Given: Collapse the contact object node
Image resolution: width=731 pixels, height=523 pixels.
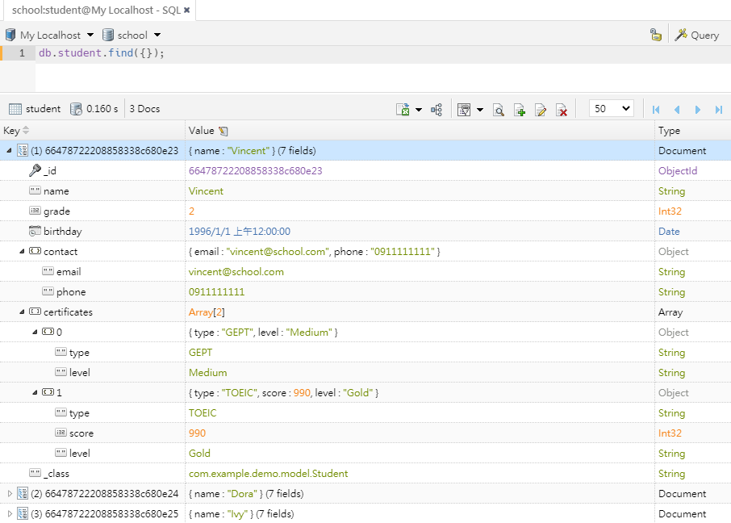Looking at the screenshot, I should tap(22, 251).
